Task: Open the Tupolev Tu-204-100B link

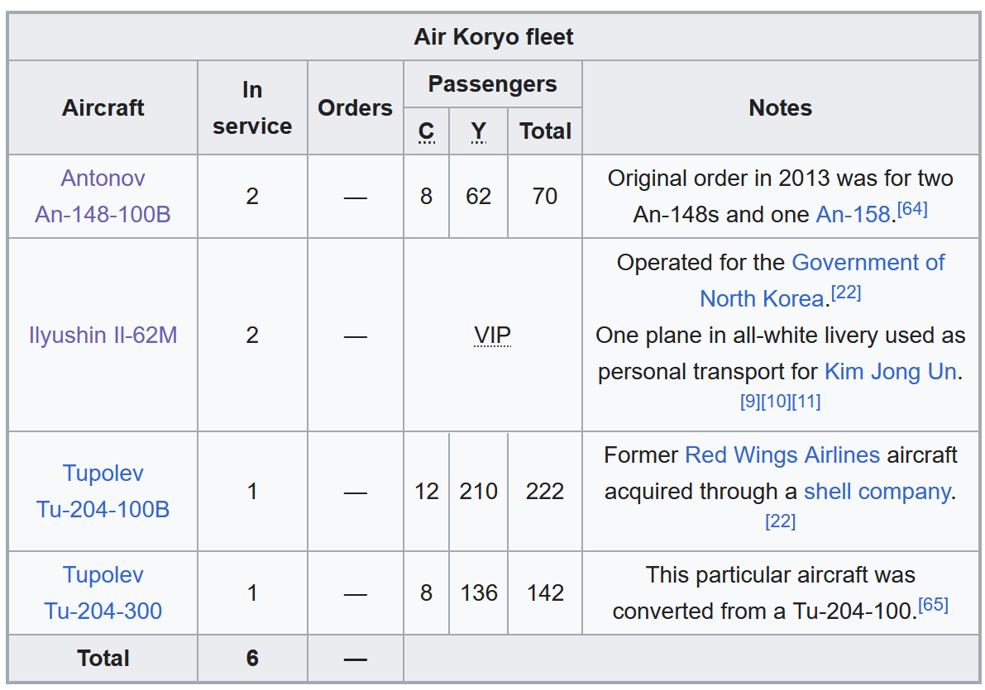Action: coord(103,491)
